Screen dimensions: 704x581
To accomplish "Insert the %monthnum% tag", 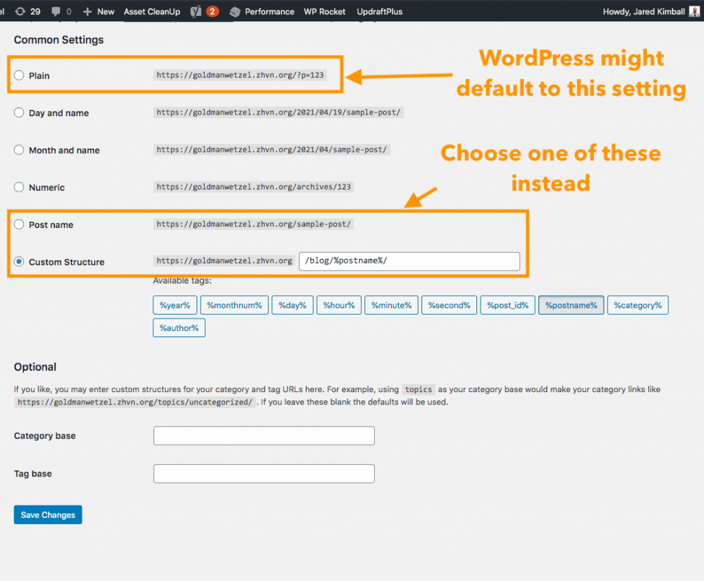I will click(x=234, y=305).
